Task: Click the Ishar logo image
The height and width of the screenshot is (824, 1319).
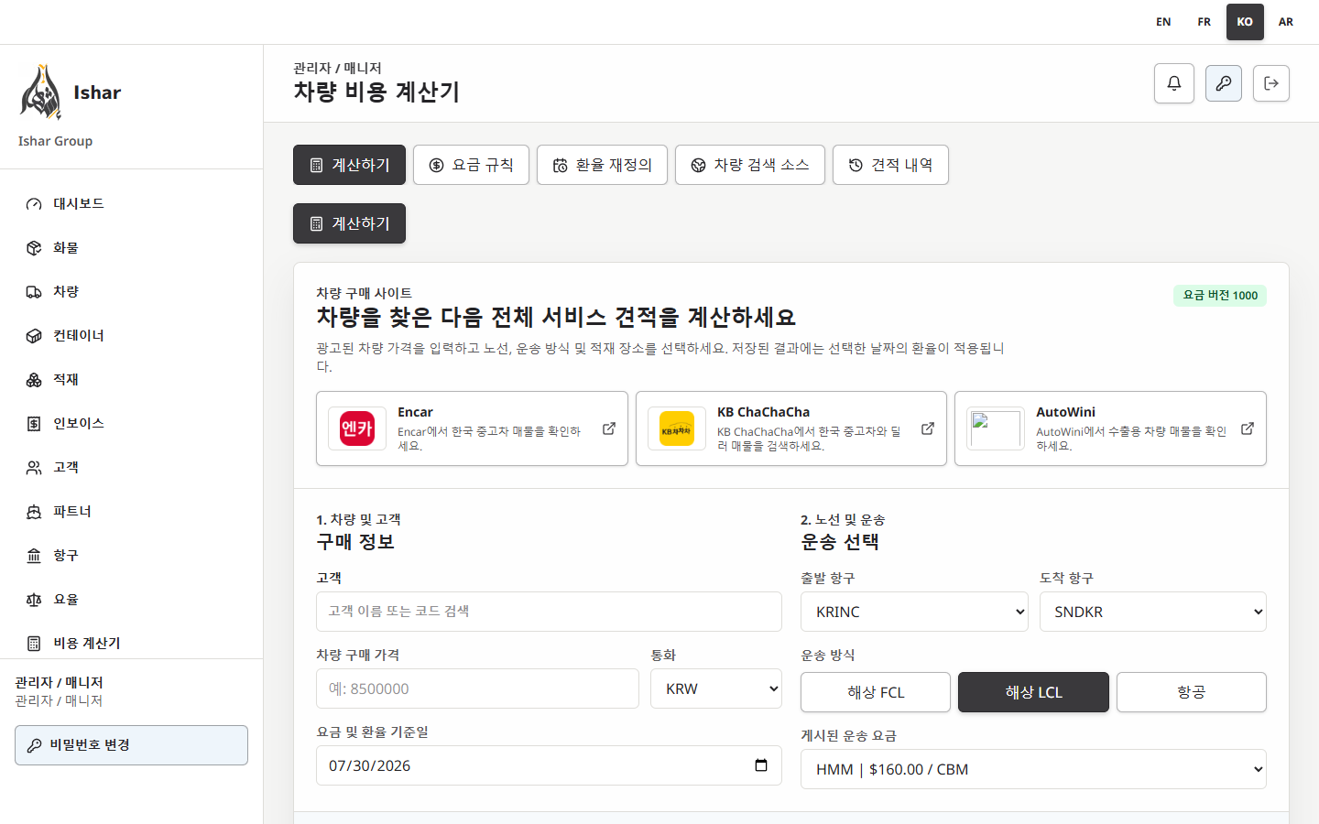Action: [x=40, y=92]
